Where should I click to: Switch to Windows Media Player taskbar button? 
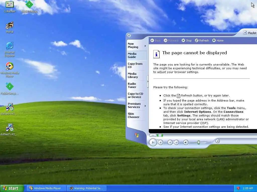tap(46, 188)
